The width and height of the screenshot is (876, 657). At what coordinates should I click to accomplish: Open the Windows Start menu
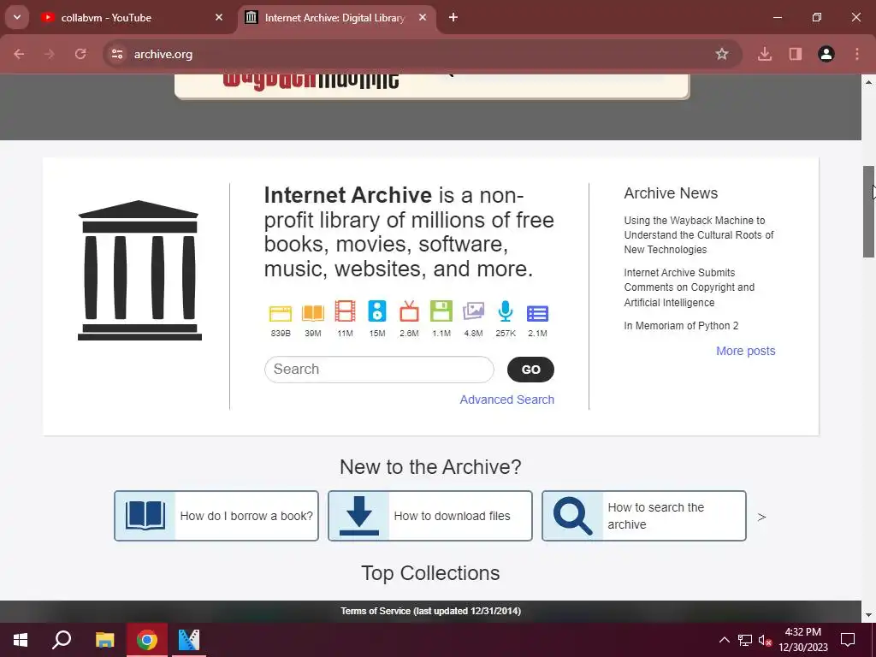pos(21,640)
